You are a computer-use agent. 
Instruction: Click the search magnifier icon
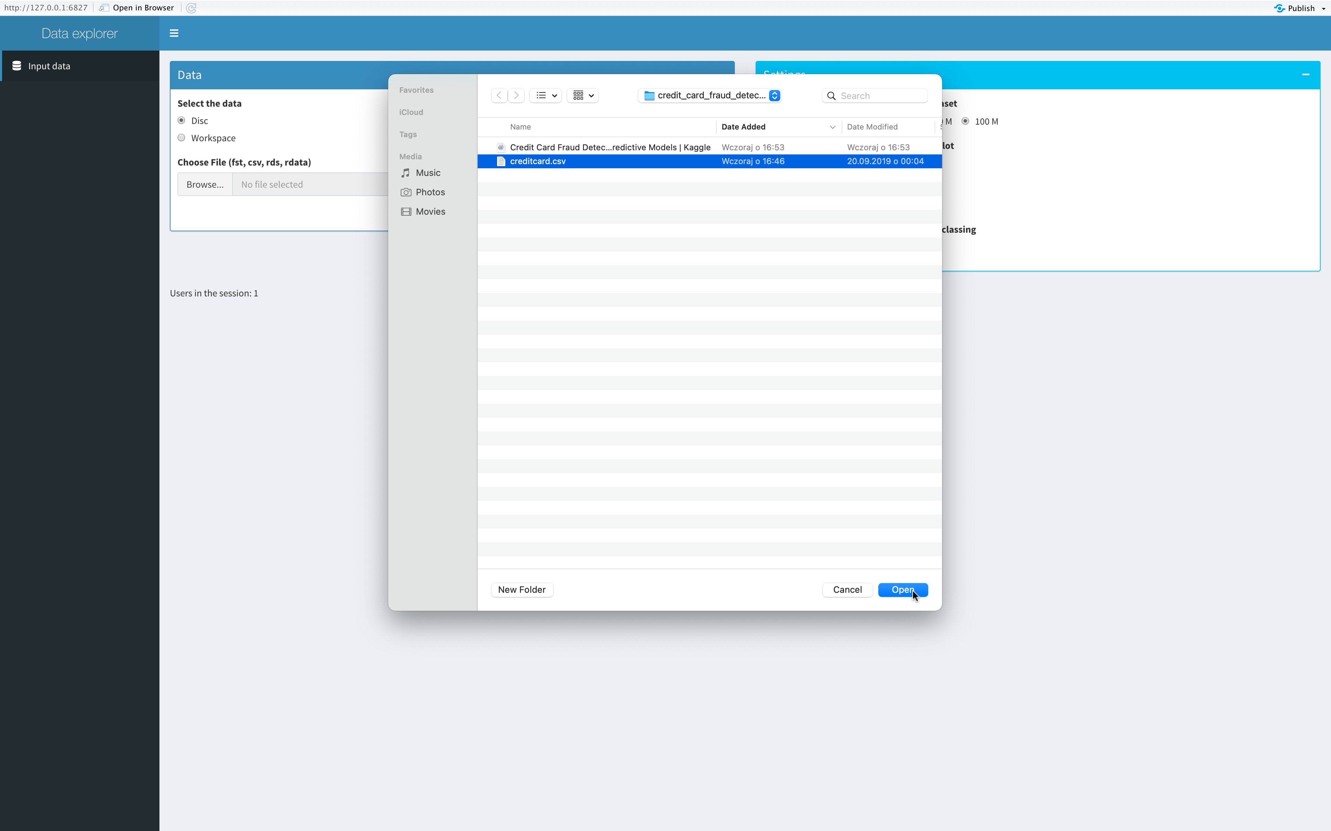coord(831,96)
